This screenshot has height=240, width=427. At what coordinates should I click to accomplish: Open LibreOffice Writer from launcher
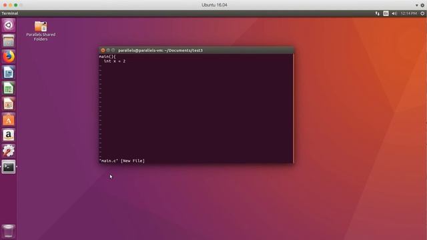pyautogui.click(x=9, y=73)
